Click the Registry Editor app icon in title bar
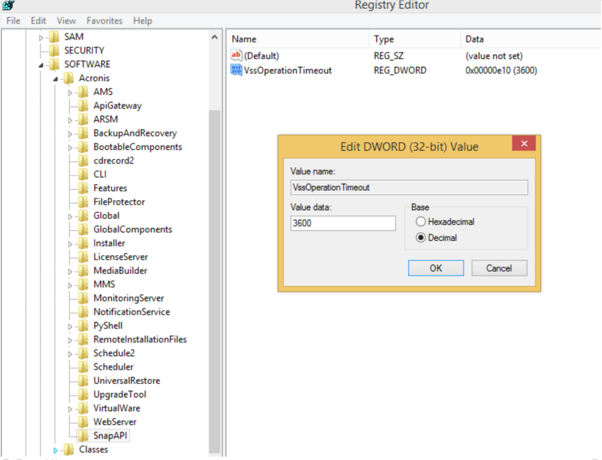This screenshot has height=460, width=602. click(8, 5)
